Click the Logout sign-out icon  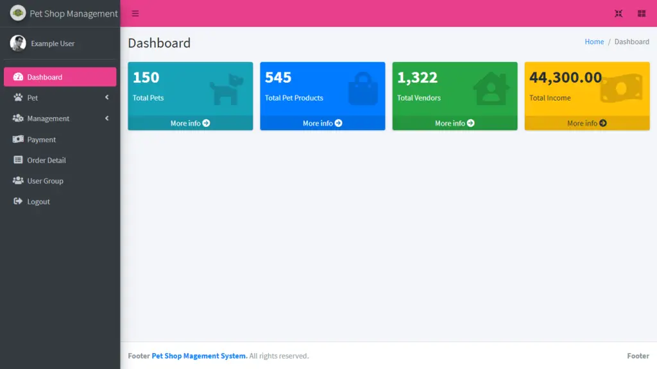(18, 201)
